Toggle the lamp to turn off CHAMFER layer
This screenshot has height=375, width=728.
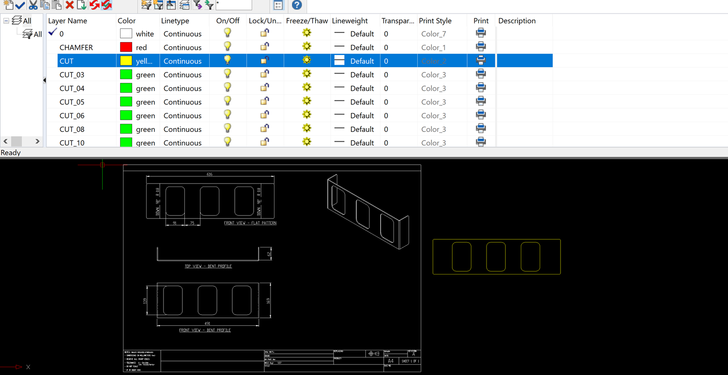pyautogui.click(x=227, y=46)
